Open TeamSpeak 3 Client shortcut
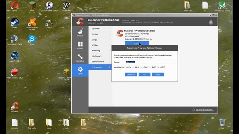This screenshot has height=134, width=239. click(15, 40)
